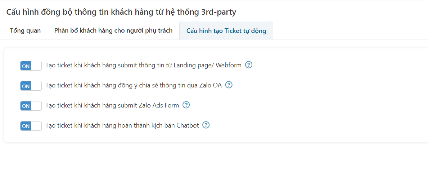
Task: Click help icon beside Zalo OA option
Action: pyautogui.click(x=229, y=85)
